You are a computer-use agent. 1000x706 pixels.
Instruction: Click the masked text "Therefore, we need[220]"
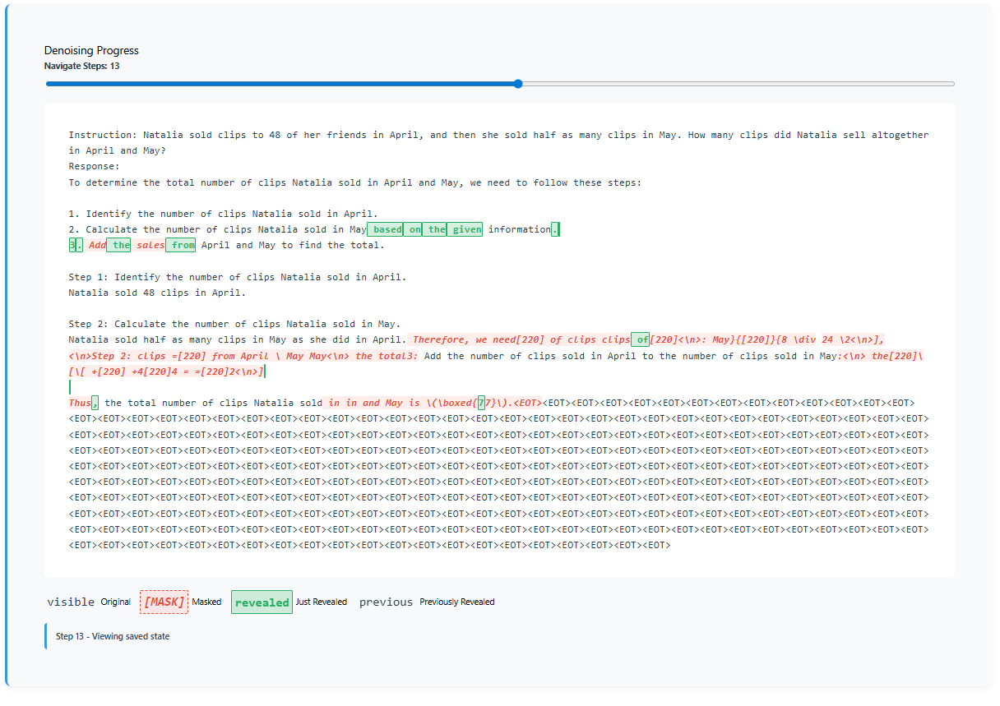click(479, 339)
